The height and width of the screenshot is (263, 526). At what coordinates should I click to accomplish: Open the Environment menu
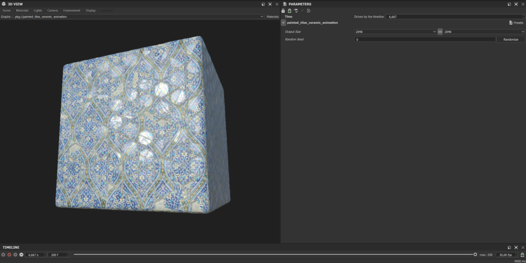[x=71, y=10]
